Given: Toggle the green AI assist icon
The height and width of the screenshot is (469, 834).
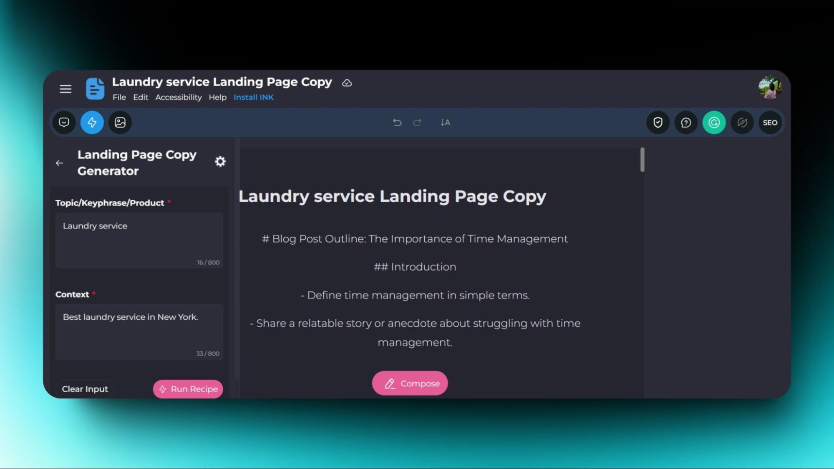Looking at the screenshot, I should (714, 122).
